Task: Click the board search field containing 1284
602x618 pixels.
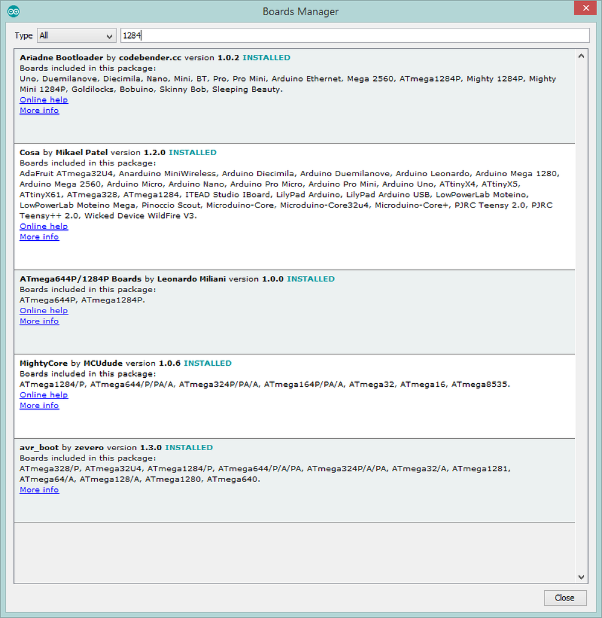Action: coord(355,36)
